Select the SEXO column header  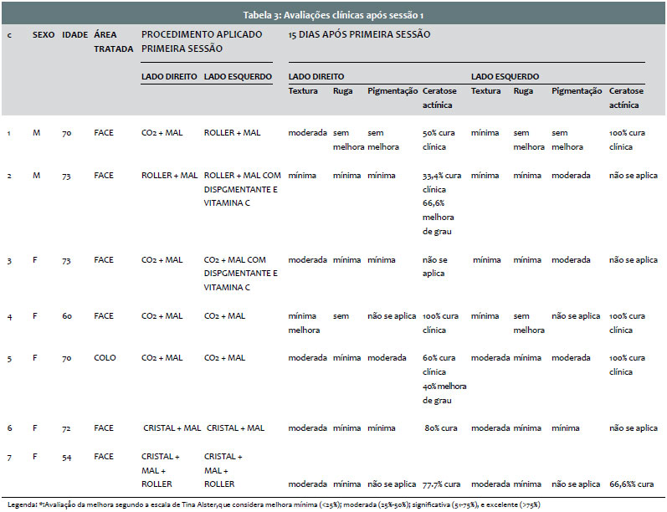pos(44,35)
